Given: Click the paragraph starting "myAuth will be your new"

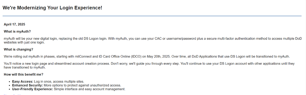Looking at the screenshot, I should pos(153,40).
